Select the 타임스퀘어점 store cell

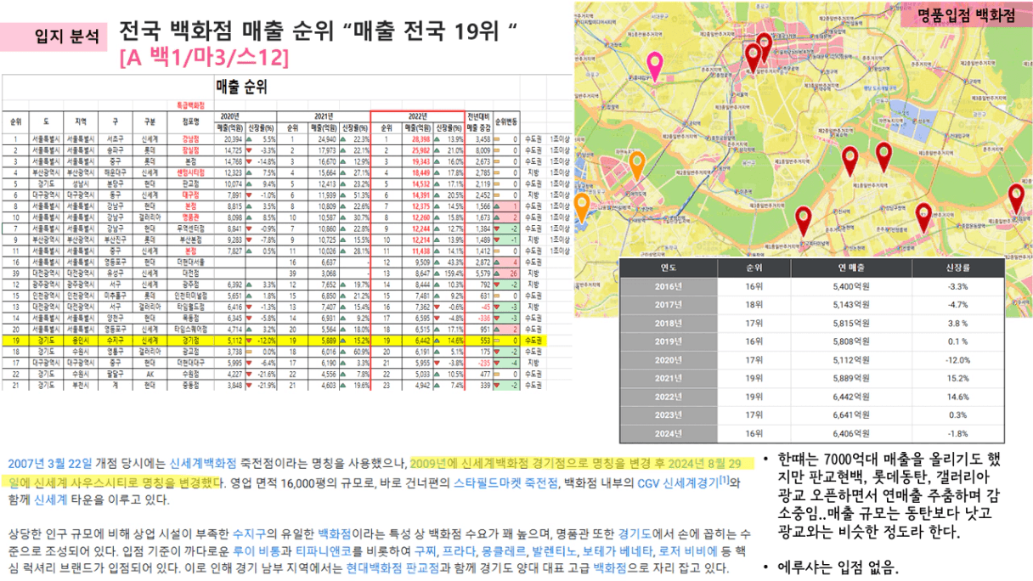191,329
